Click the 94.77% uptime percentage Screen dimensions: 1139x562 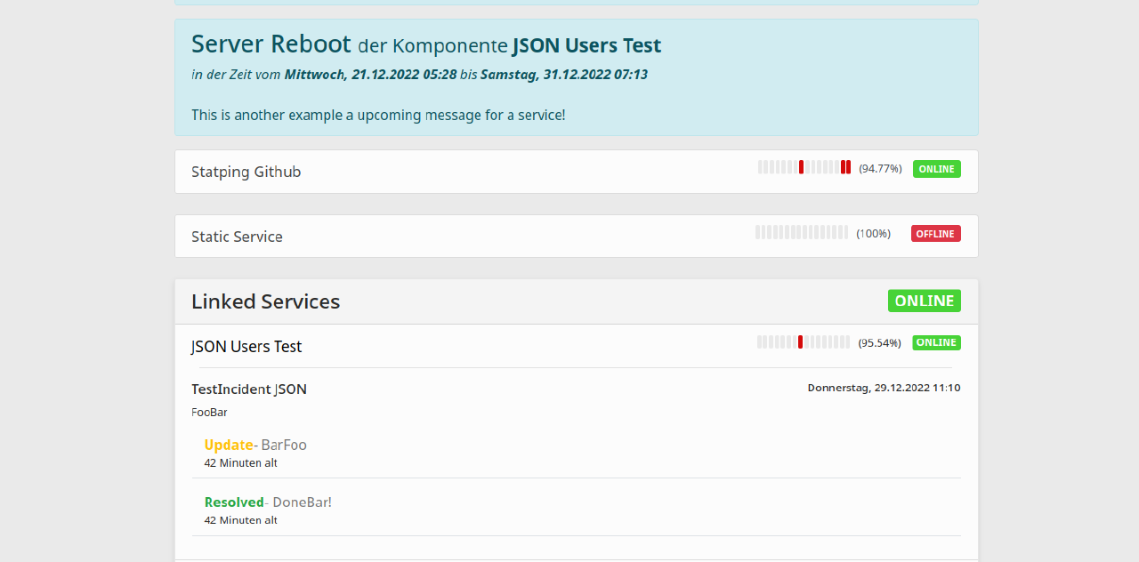click(x=880, y=168)
